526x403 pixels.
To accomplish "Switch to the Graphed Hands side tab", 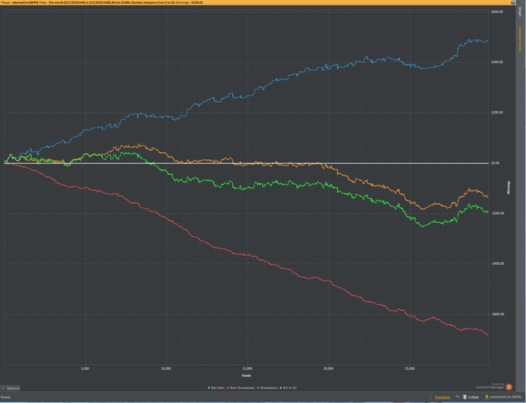I will [x=520, y=39].
